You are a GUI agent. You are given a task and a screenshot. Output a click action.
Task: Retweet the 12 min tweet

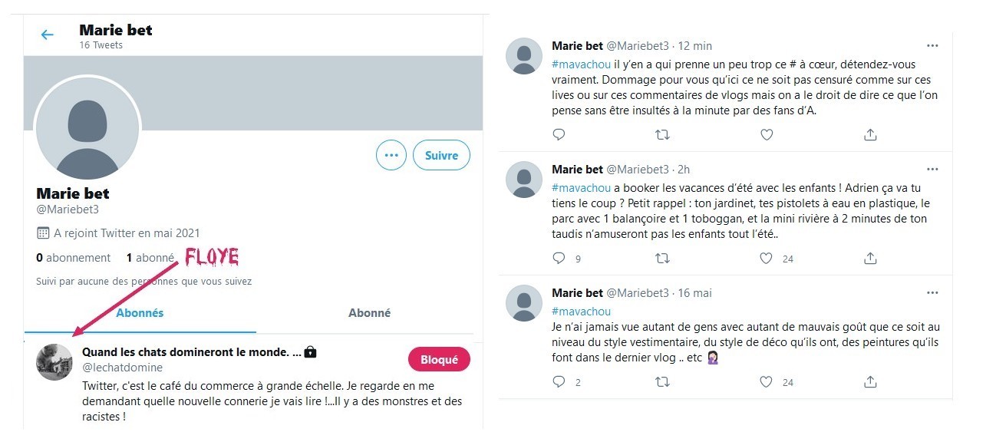[x=662, y=134]
